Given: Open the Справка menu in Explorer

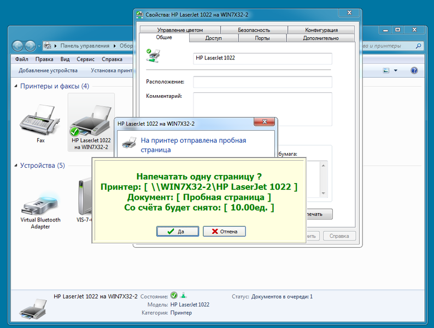Looking at the screenshot, I should click(112, 59).
